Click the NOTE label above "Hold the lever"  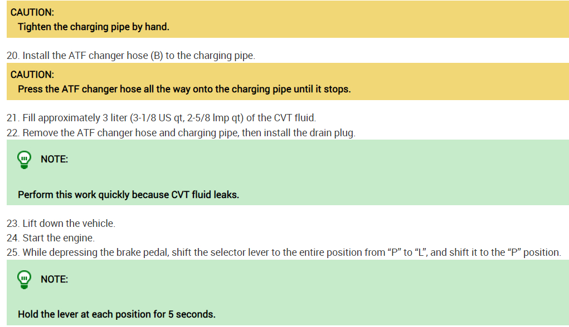click(54, 279)
